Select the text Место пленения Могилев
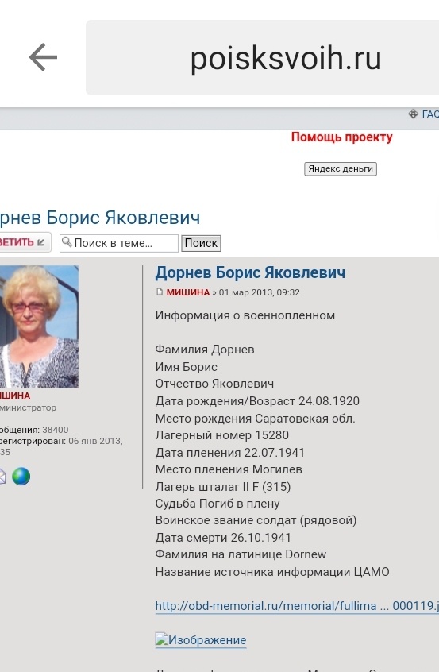 [x=229, y=469]
